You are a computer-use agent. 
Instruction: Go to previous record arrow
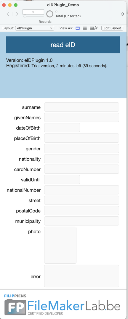click(8, 14)
